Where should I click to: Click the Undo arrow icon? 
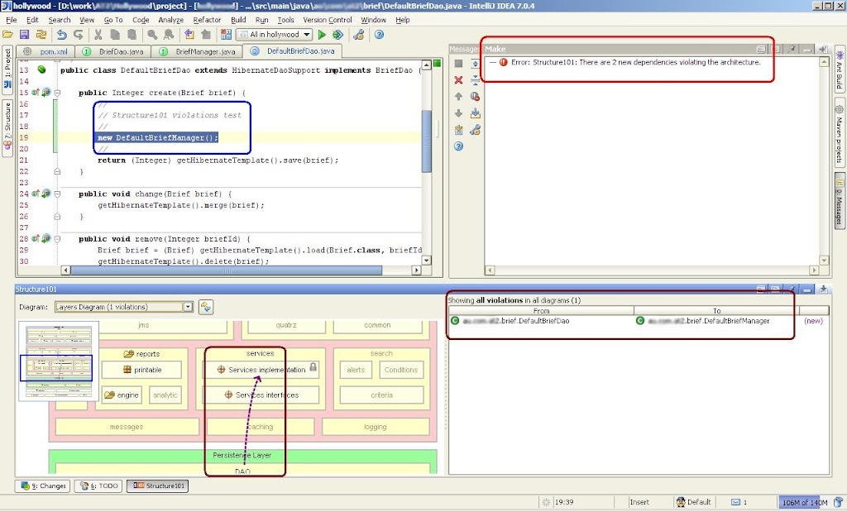61,35
